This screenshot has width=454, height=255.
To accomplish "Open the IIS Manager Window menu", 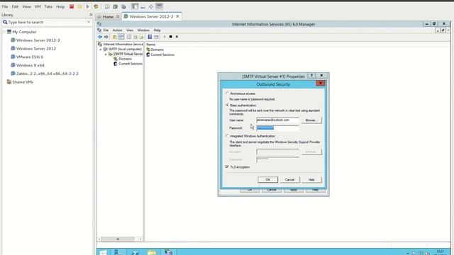I will tap(143, 30).
